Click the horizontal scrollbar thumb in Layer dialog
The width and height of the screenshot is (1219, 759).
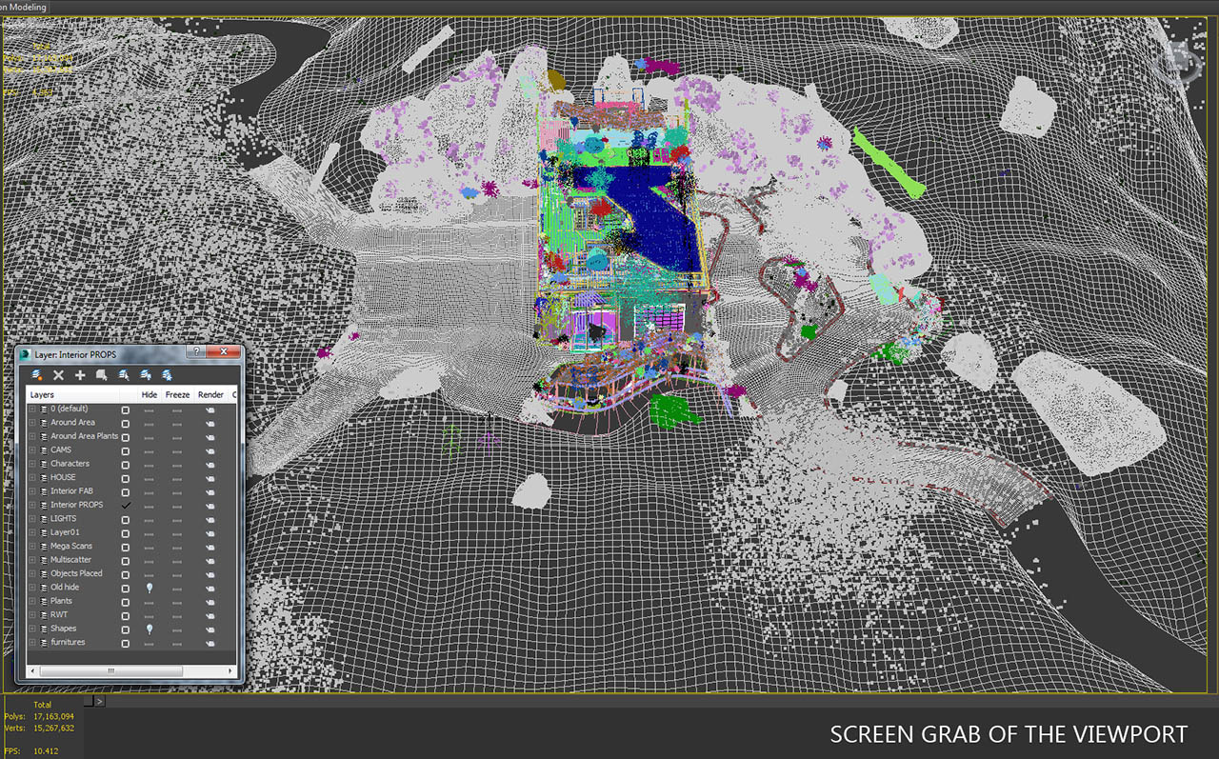pyautogui.click(x=110, y=671)
